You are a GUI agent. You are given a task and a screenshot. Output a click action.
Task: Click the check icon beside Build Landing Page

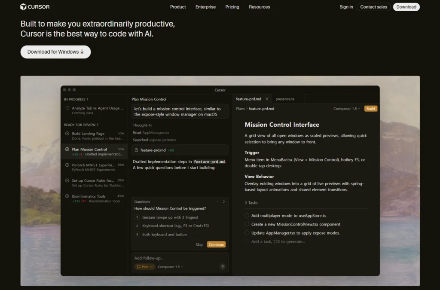pos(67,134)
